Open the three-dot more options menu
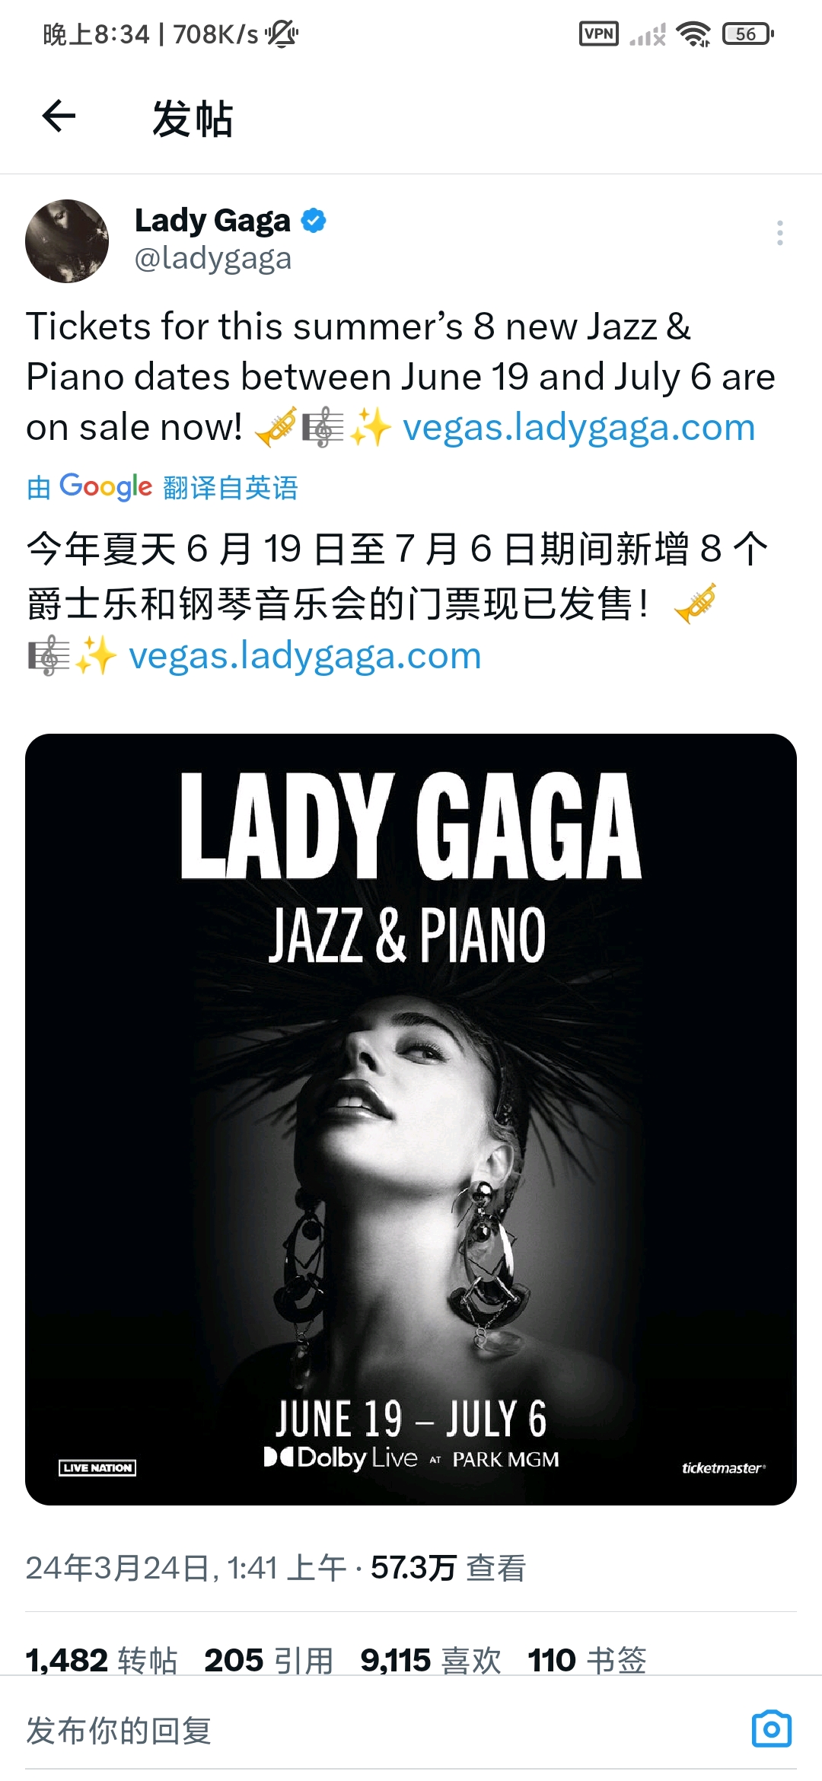The image size is (822, 1781). coord(779,233)
